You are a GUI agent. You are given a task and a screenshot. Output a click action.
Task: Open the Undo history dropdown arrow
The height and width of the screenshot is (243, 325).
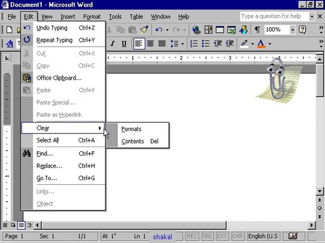point(167,30)
